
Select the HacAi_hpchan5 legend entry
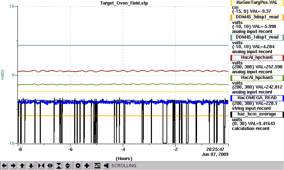click(257, 78)
